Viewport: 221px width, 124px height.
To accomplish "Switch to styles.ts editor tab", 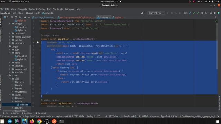I will tap(119, 17).
